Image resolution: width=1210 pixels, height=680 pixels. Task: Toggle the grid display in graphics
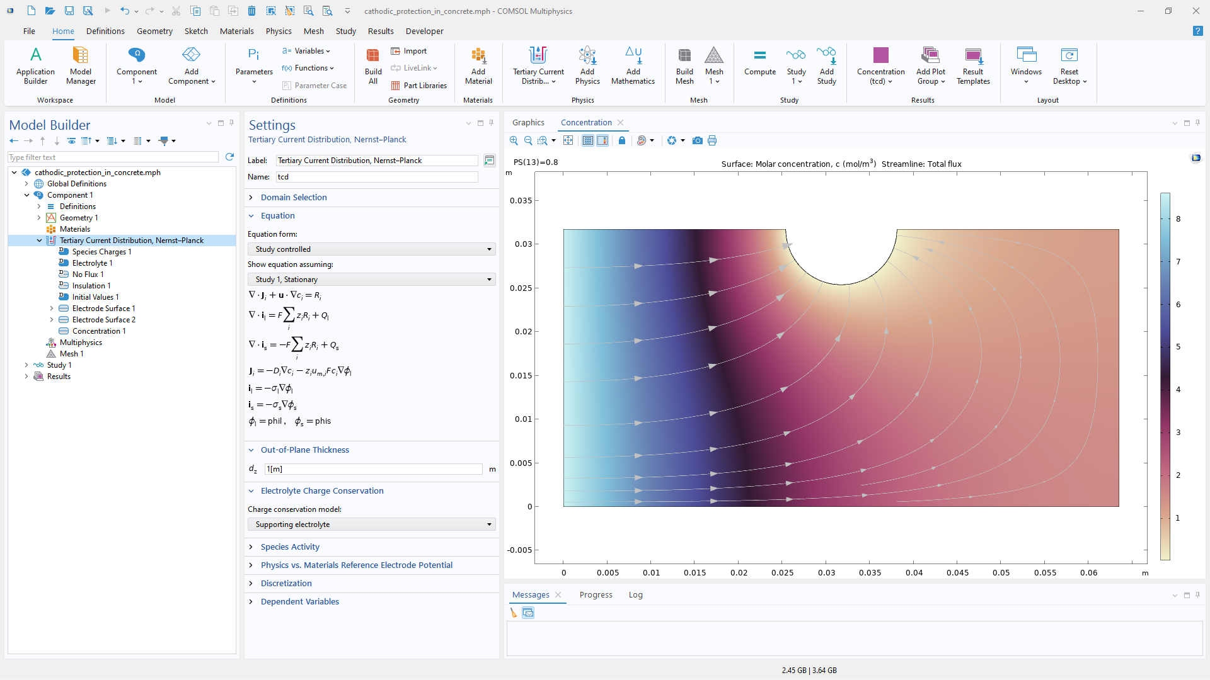(x=587, y=141)
